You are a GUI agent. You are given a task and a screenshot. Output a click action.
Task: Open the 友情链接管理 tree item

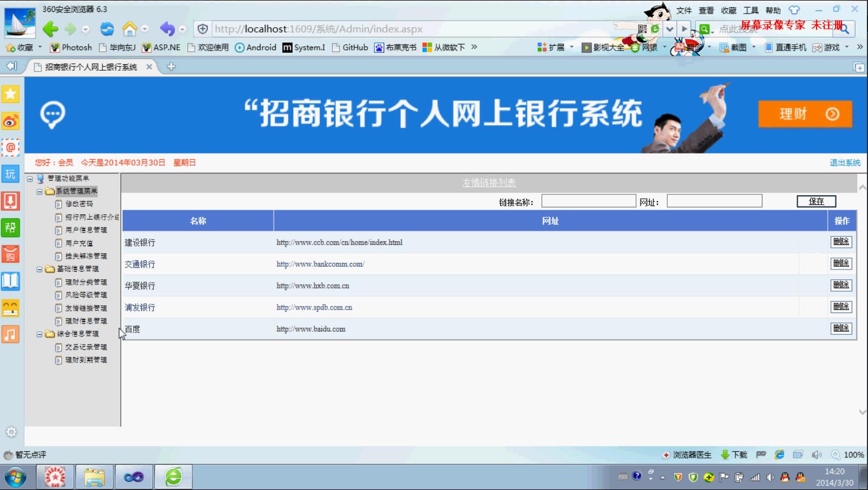tap(86, 308)
